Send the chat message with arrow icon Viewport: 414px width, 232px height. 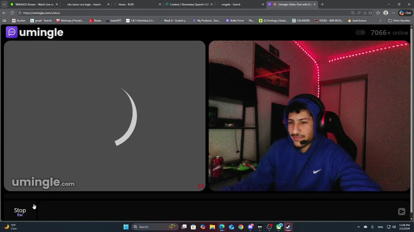pyautogui.click(x=401, y=211)
